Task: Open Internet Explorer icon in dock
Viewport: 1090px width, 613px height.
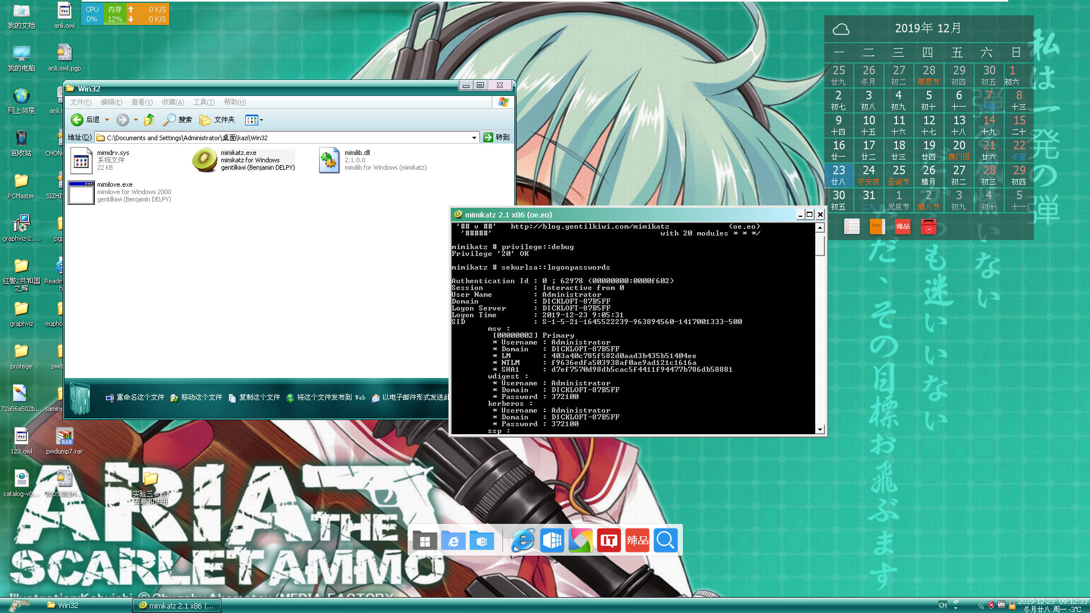Action: point(522,540)
